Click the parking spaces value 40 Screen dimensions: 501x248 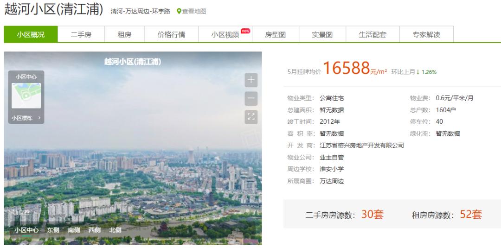439,122
